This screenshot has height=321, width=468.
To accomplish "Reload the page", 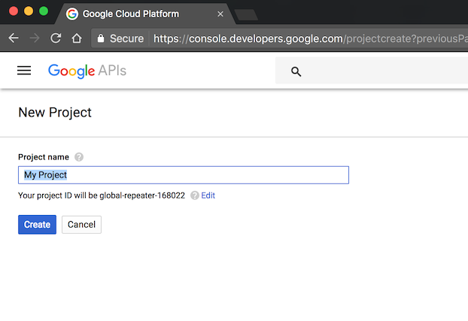I will coord(56,38).
